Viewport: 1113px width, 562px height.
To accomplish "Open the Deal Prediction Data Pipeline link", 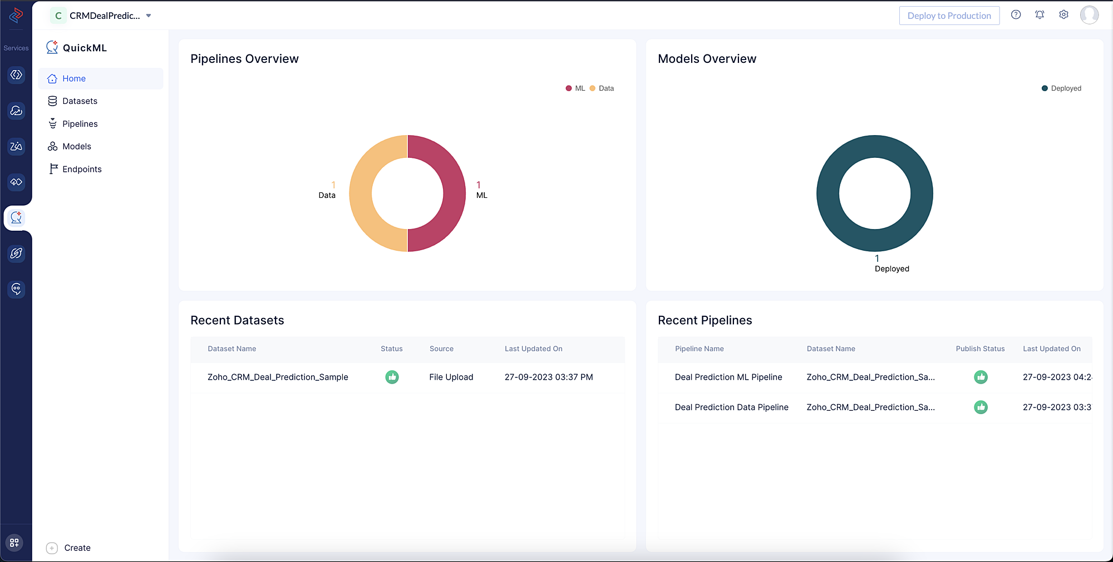I will tap(731, 407).
